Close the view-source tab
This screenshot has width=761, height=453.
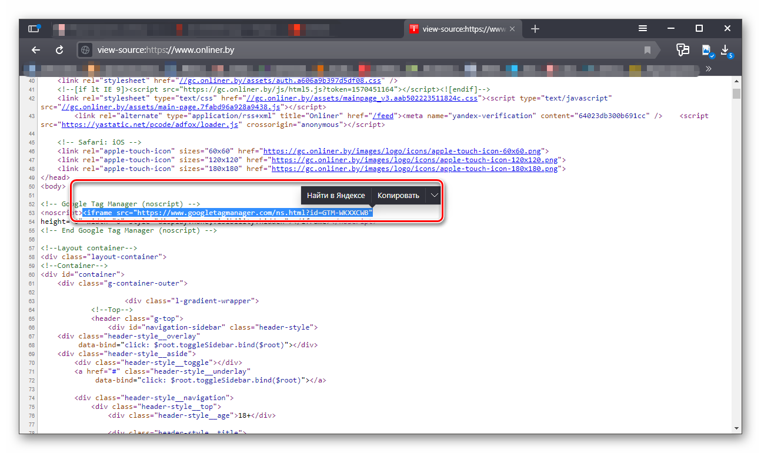pyautogui.click(x=512, y=29)
